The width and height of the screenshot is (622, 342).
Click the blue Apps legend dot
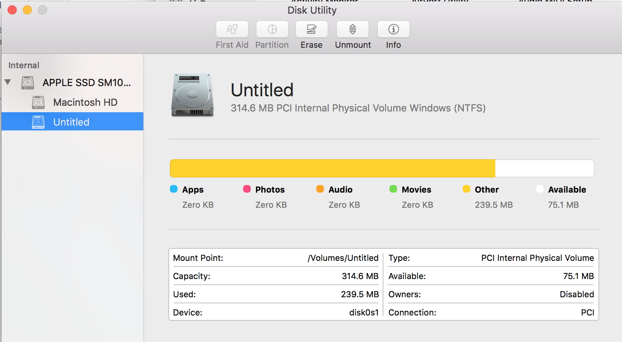coord(174,189)
